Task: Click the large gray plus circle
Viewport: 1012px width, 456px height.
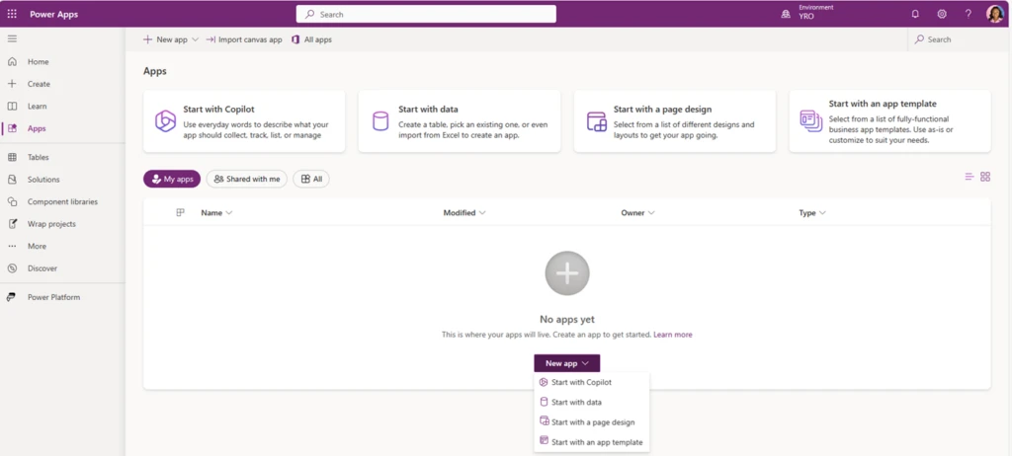Action: pos(567,273)
